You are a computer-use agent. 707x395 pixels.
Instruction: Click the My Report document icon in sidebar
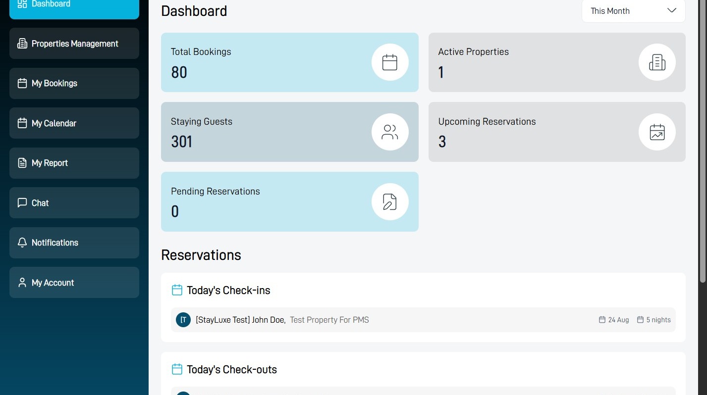click(22, 163)
